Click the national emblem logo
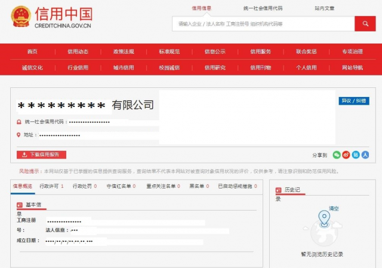This screenshot has height=268, width=382. [x=21, y=17]
